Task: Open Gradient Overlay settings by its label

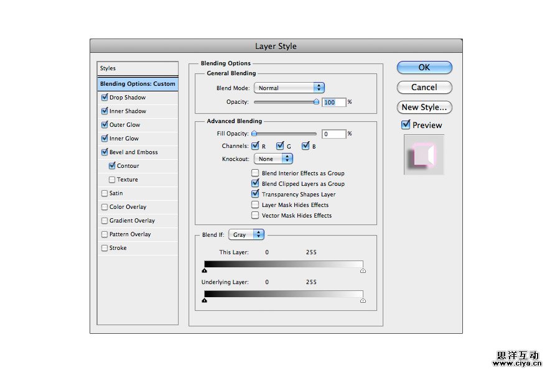Action: tap(132, 221)
